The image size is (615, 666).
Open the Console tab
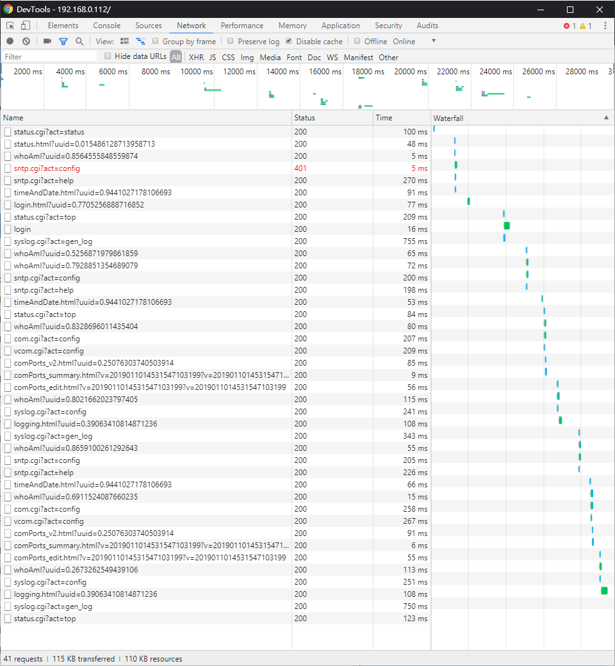(x=107, y=26)
